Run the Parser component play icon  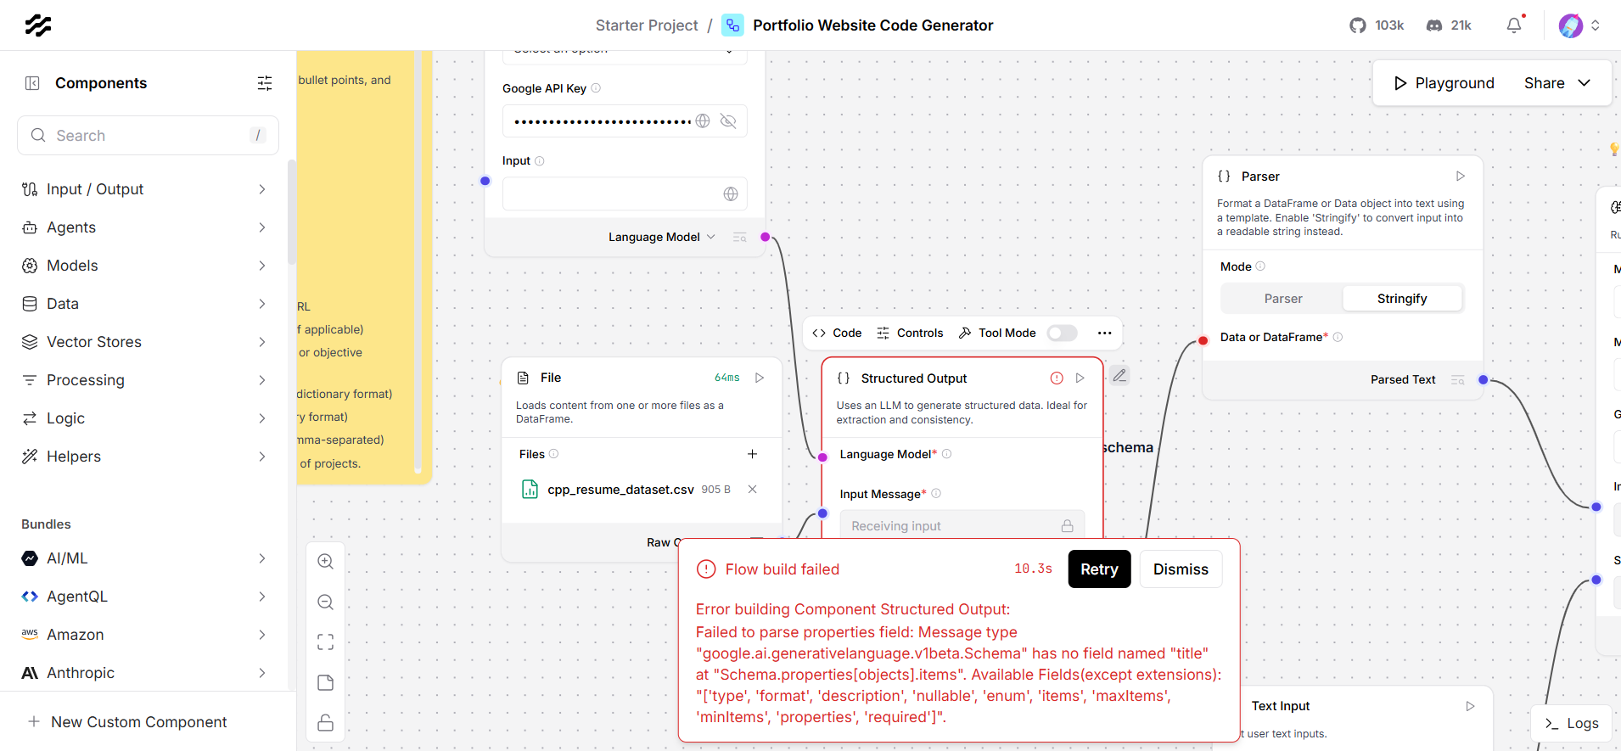pos(1461,177)
